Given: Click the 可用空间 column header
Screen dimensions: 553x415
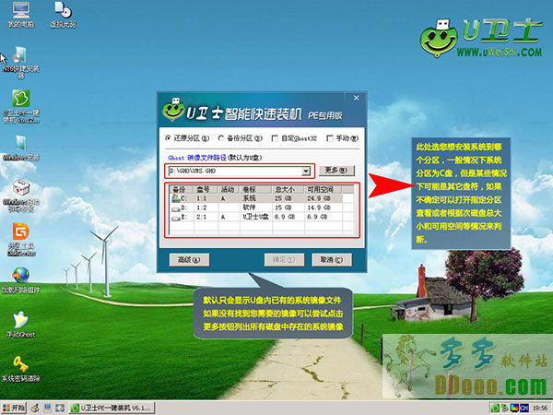Looking at the screenshot, I should [x=323, y=189].
